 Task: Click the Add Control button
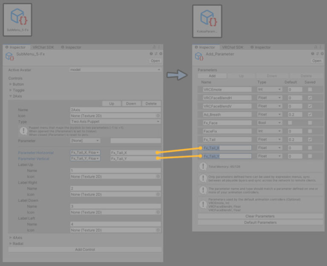[x=85, y=249]
